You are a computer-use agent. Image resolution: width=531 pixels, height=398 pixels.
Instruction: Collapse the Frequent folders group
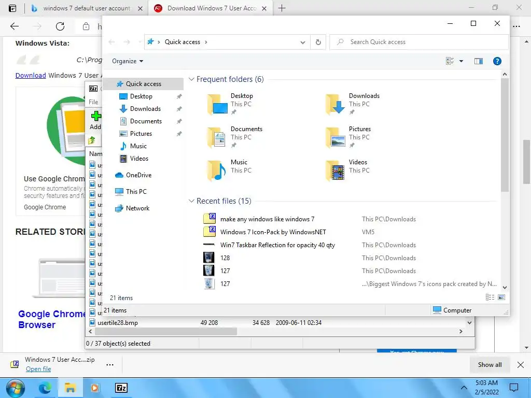coord(191,79)
